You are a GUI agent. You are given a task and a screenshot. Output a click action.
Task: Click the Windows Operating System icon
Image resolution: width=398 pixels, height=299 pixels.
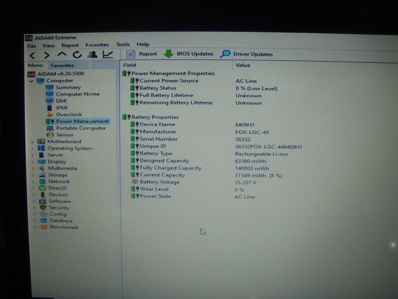pyautogui.click(x=41, y=148)
